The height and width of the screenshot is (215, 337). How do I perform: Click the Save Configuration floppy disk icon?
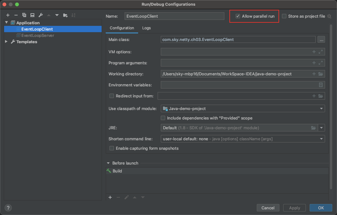(32, 15)
